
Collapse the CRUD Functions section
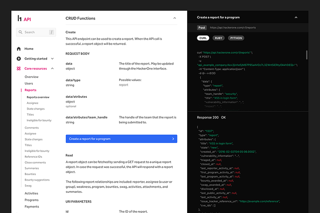pyautogui.click(x=175, y=18)
